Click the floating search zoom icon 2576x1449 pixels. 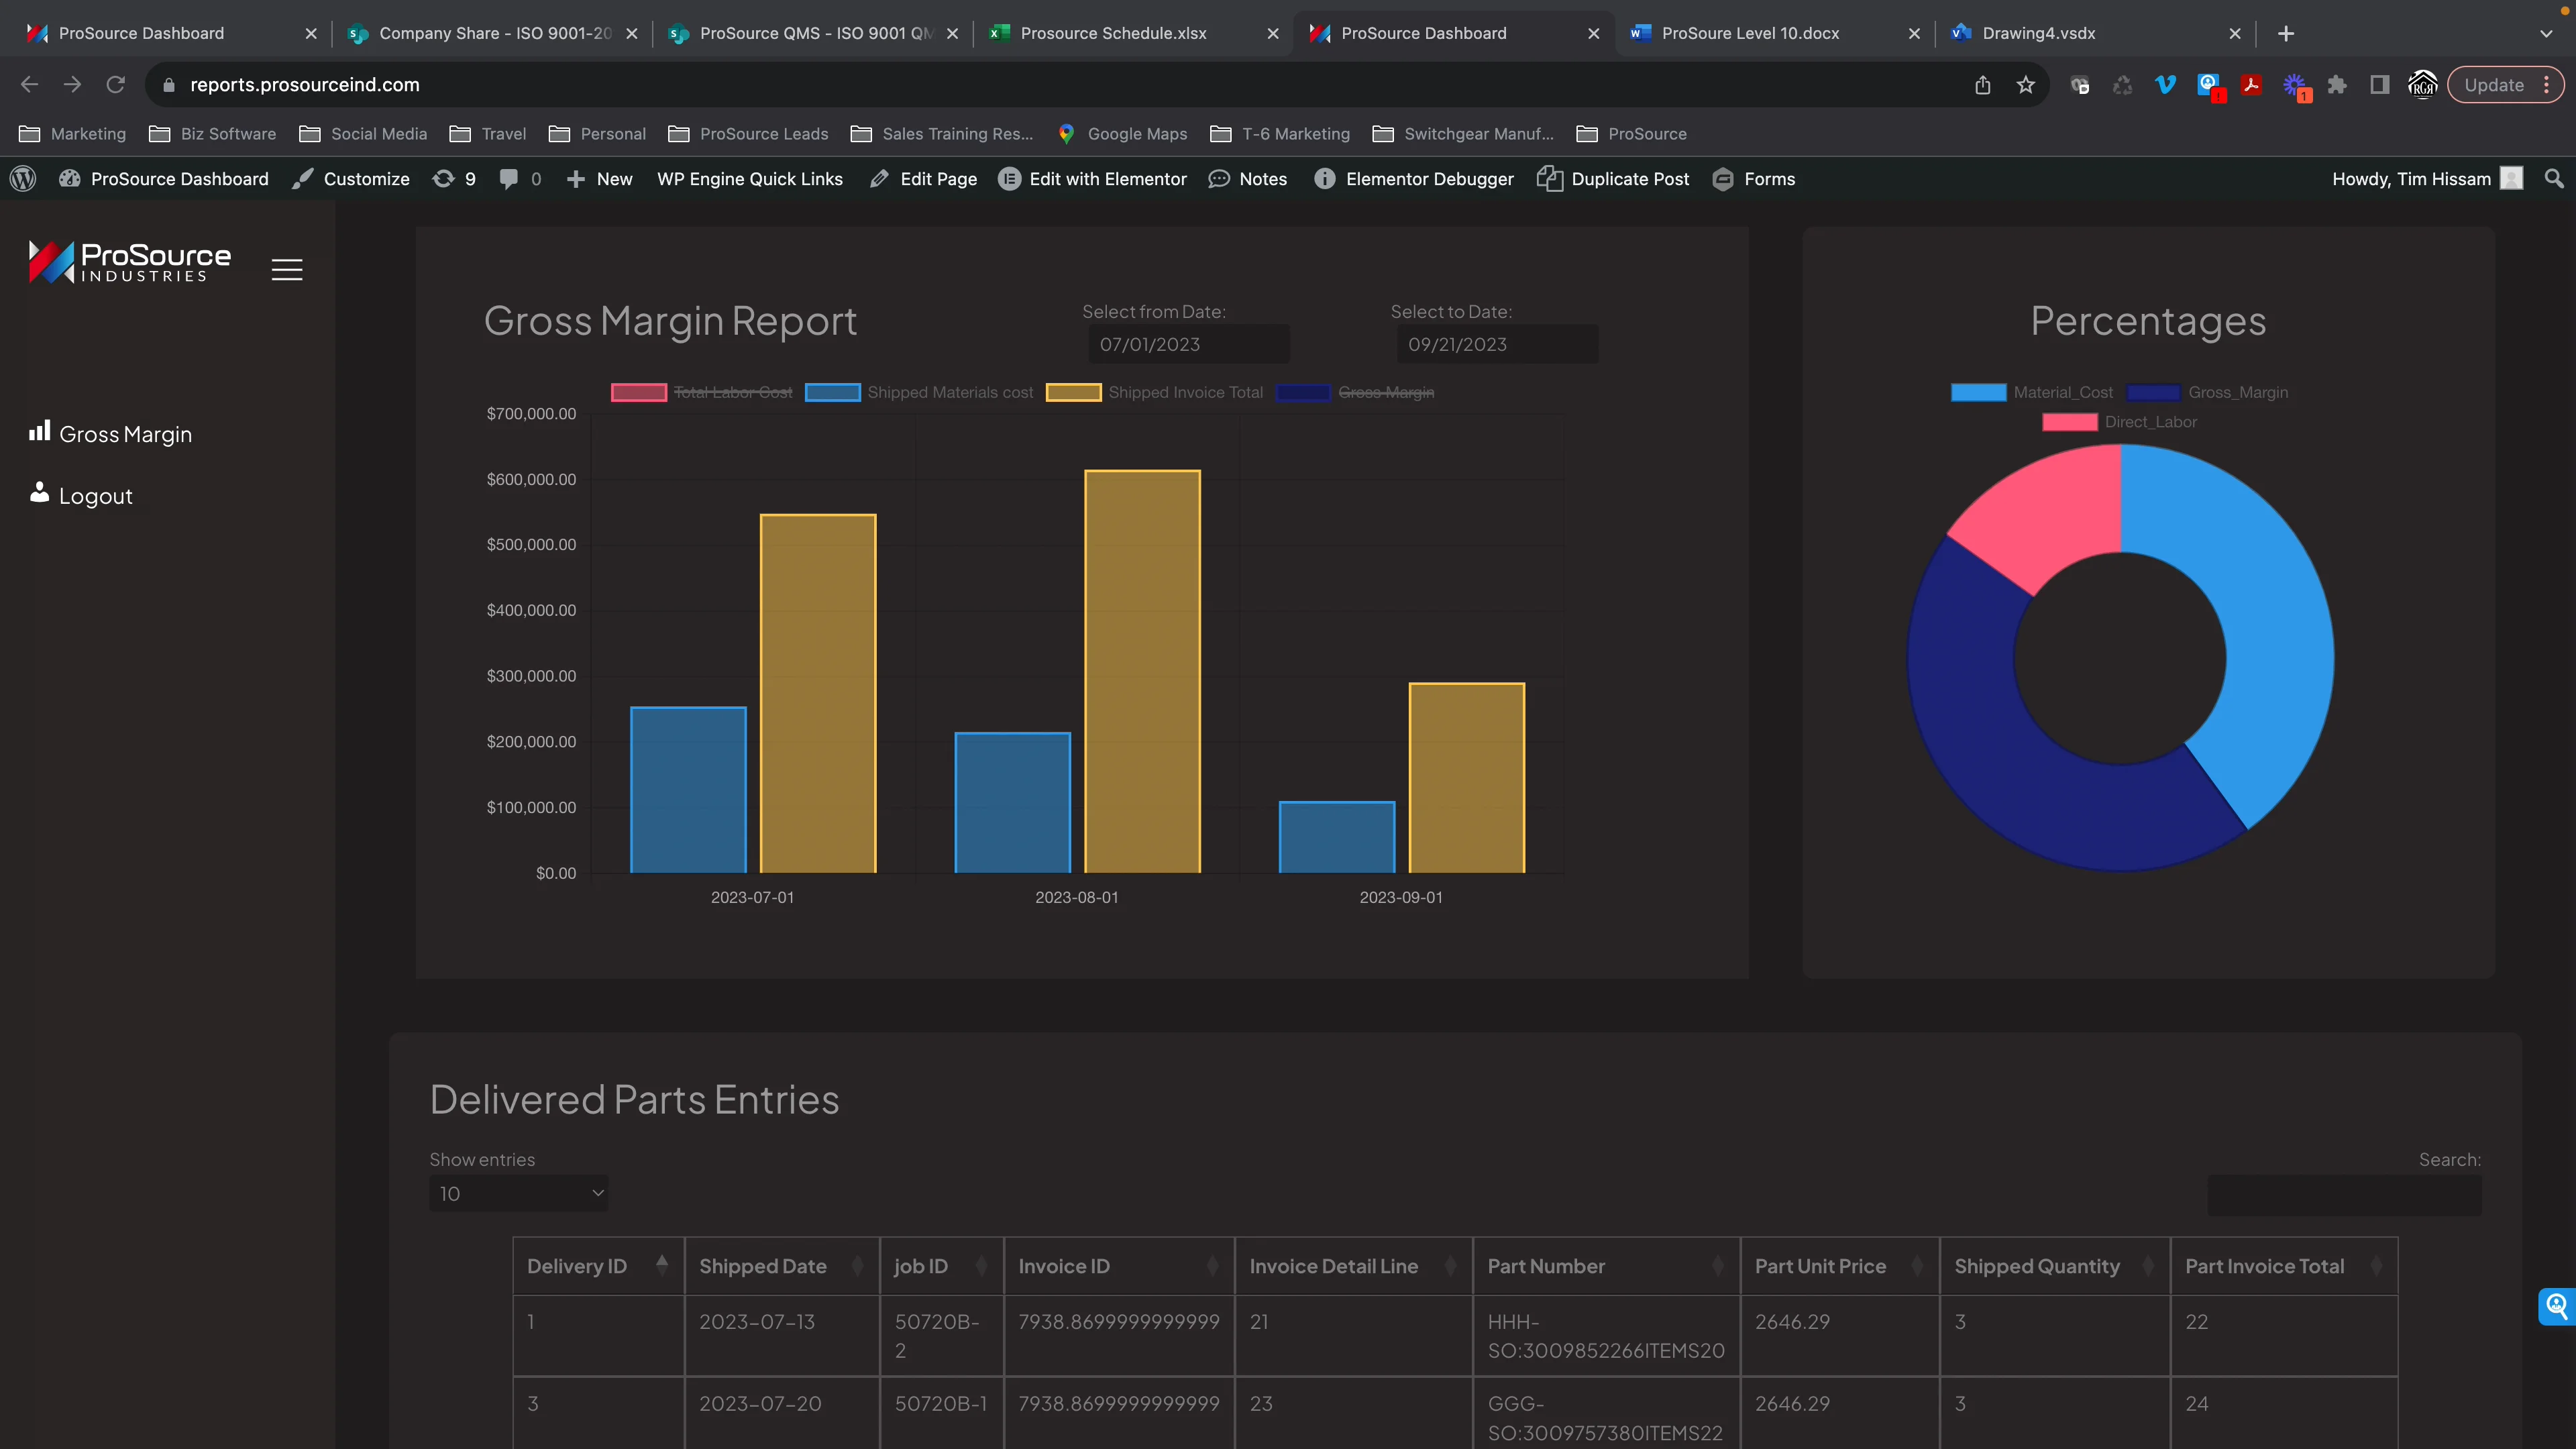point(2556,1306)
